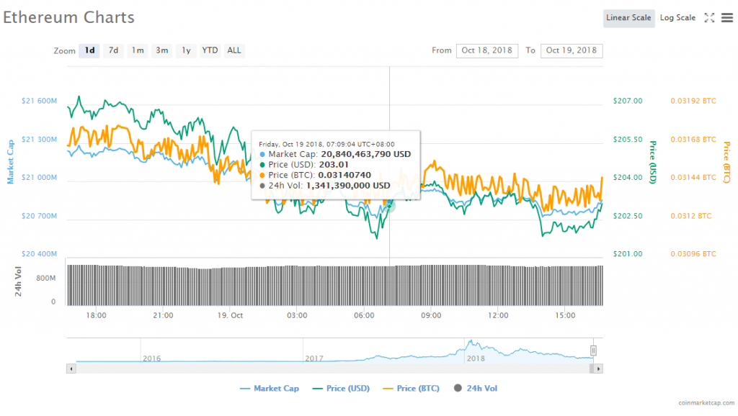Toggle Market Cap series in legend
The height and width of the screenshot is (416, 738).
[x=270, y=389]
